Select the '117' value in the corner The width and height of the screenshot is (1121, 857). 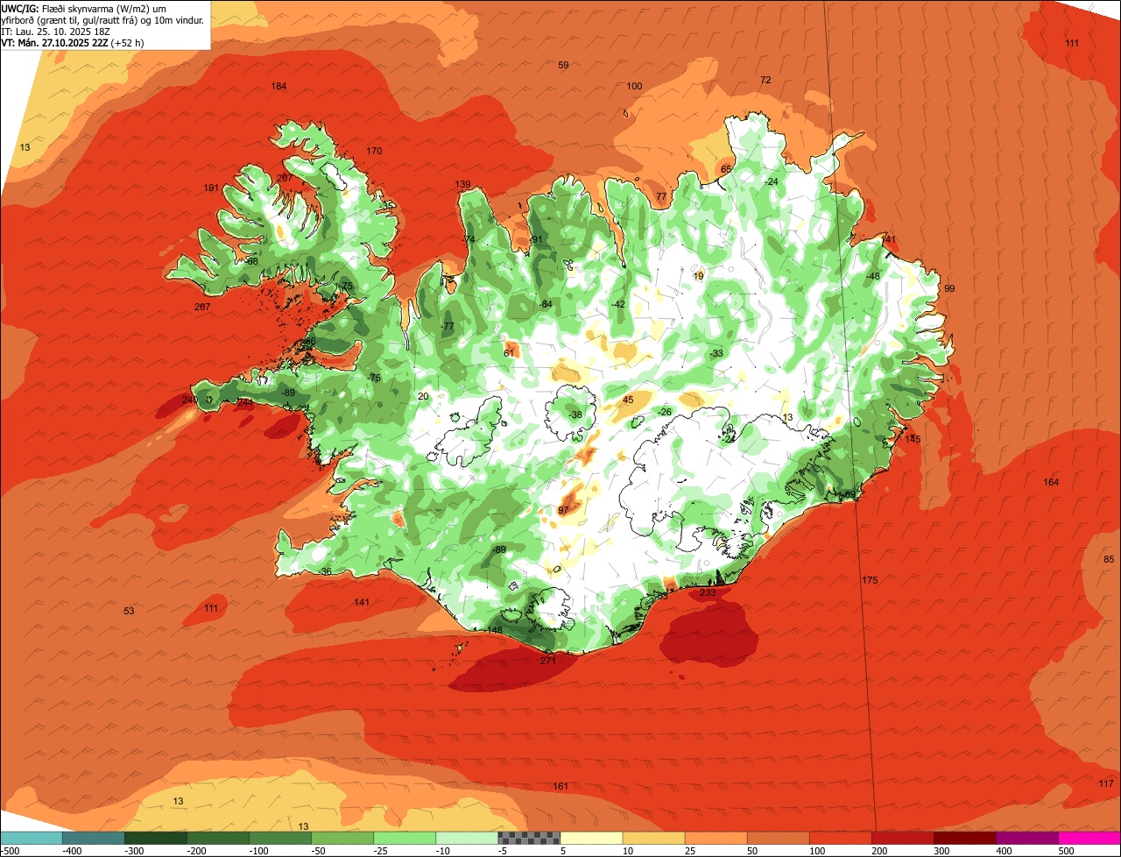[1106, 783]
